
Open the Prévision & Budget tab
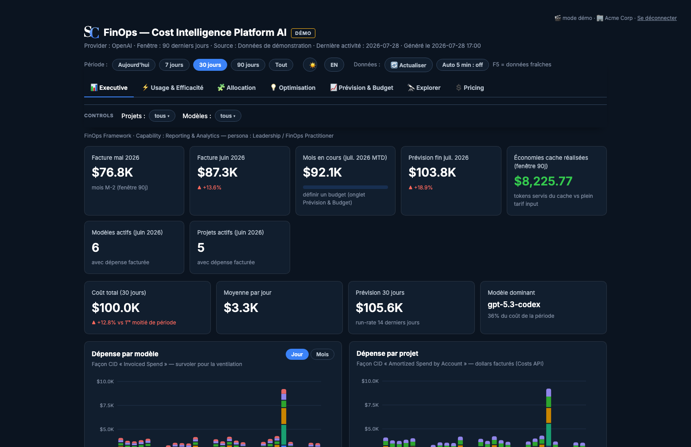pyautogui.click(x=362, y=88)
